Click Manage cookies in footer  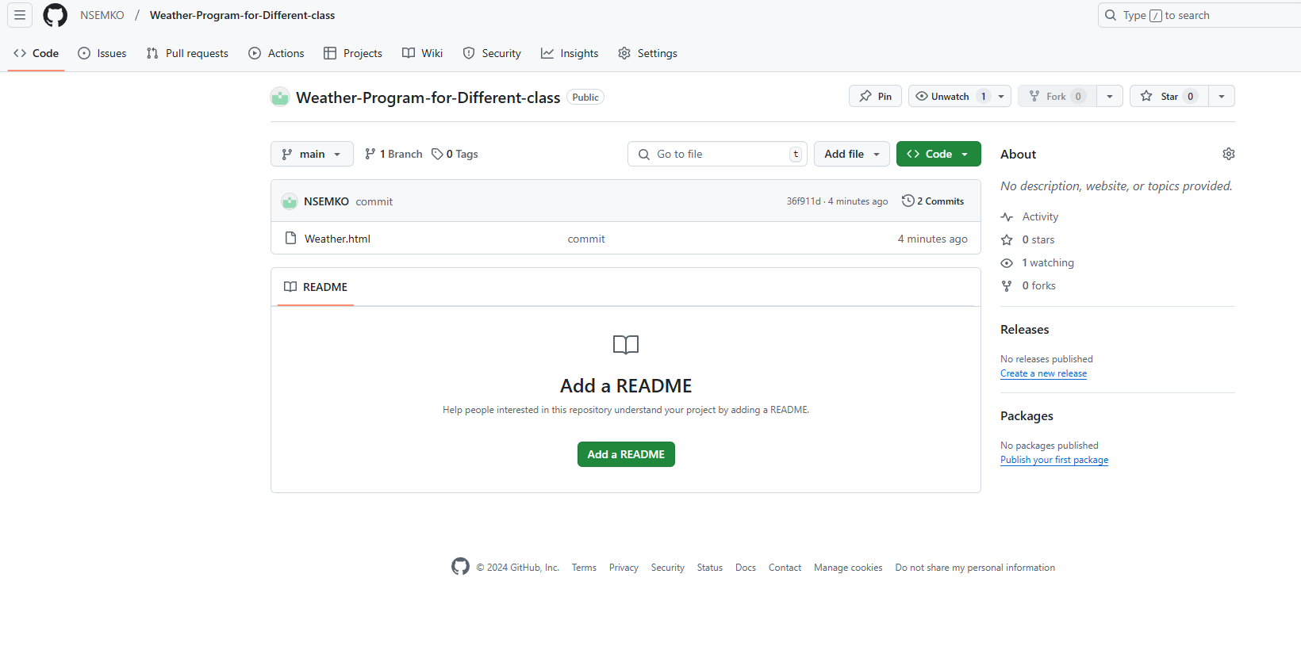(848, 568)
